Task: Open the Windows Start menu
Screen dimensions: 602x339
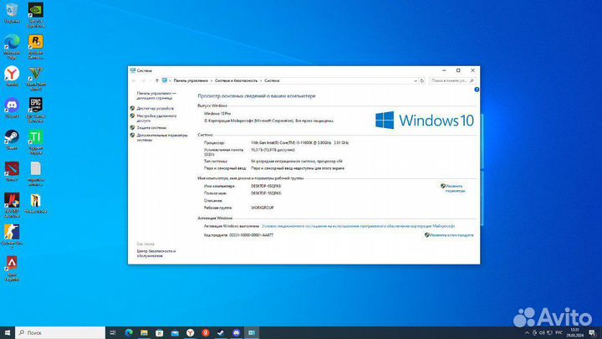Action: pos(8,332)
